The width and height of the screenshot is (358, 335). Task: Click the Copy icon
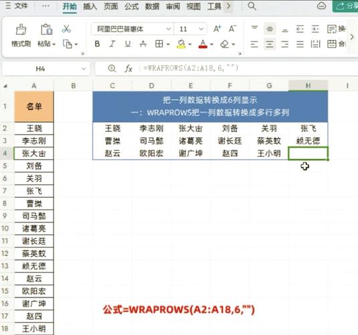[x=68, y=44]
